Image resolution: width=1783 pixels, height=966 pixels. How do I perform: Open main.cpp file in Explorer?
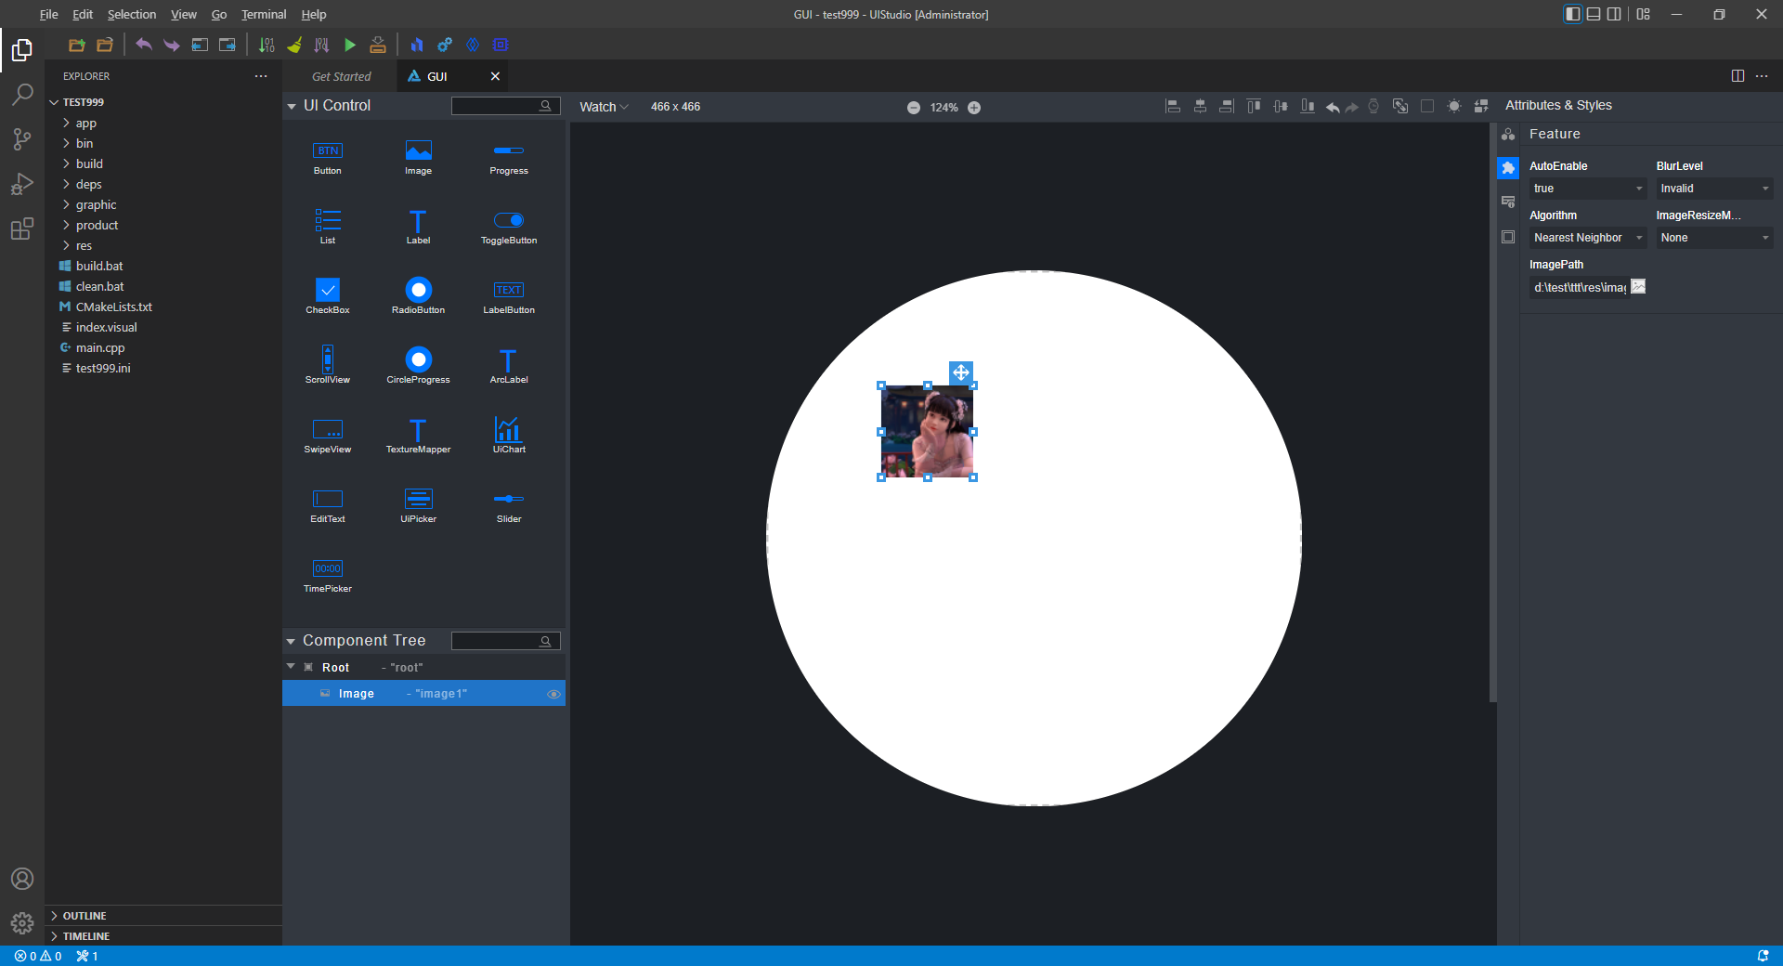pos(100,348)
